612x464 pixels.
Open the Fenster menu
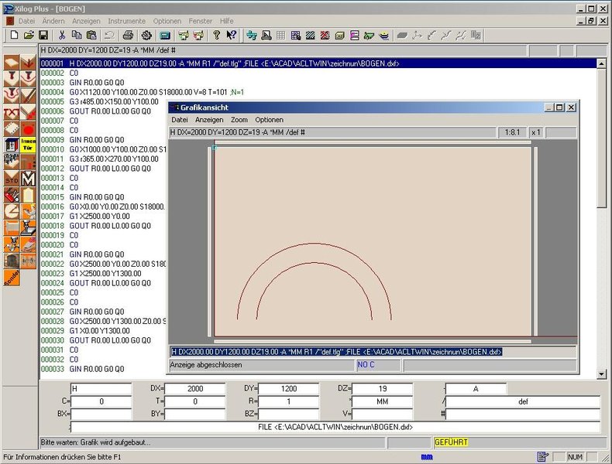pyautogui.click(x=200, y=21)
